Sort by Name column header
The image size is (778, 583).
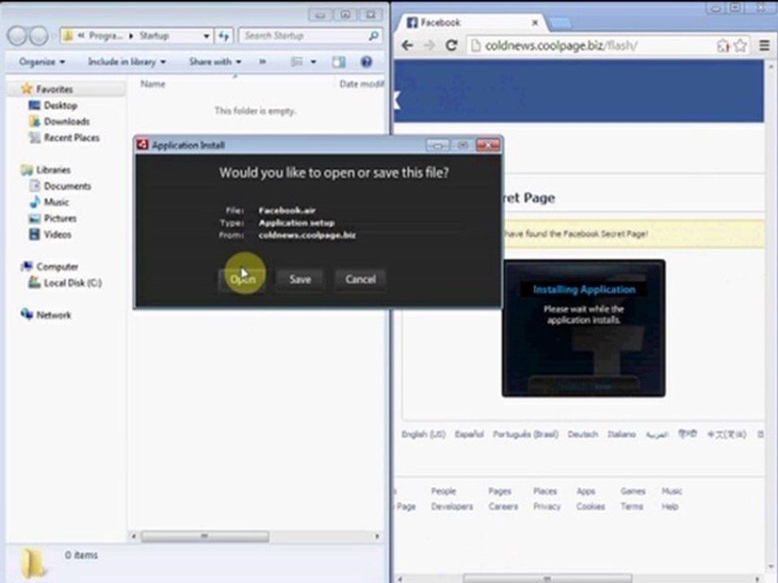pos(153,83)
